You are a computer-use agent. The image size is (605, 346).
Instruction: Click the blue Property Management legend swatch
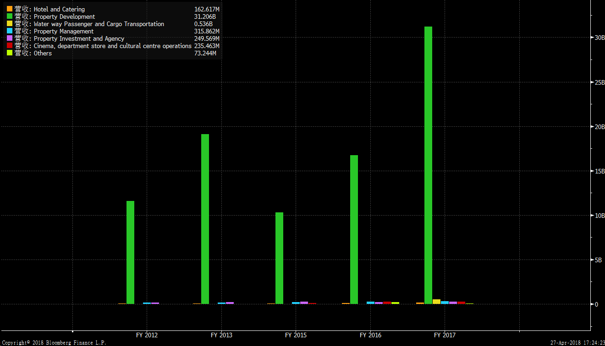[10, 31]
